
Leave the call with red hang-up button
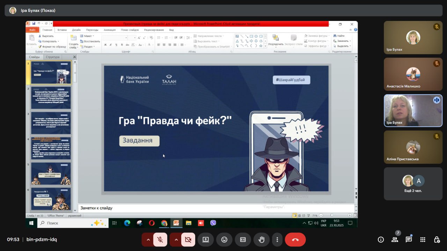[x=295, y=240]
